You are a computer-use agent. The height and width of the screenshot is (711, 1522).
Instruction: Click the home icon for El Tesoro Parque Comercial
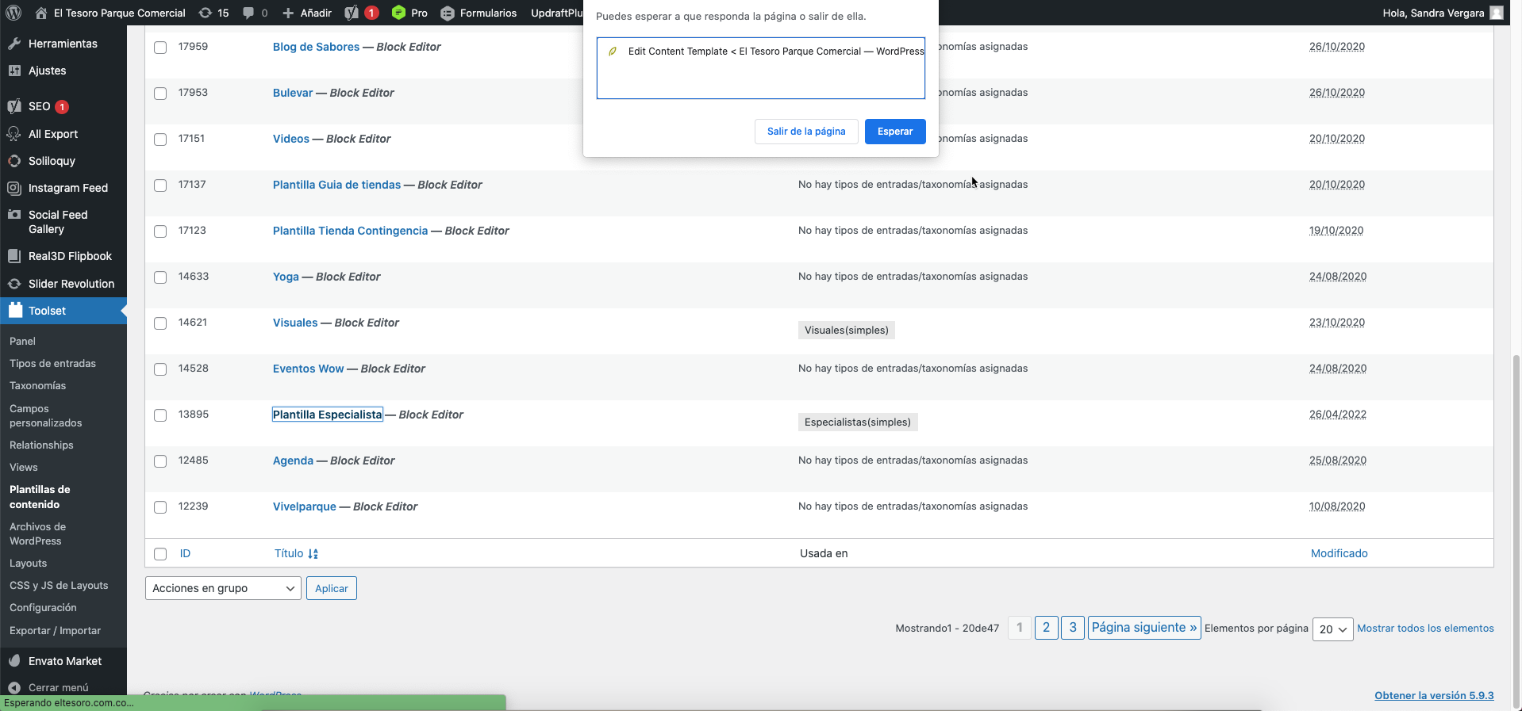pos(41,13)
